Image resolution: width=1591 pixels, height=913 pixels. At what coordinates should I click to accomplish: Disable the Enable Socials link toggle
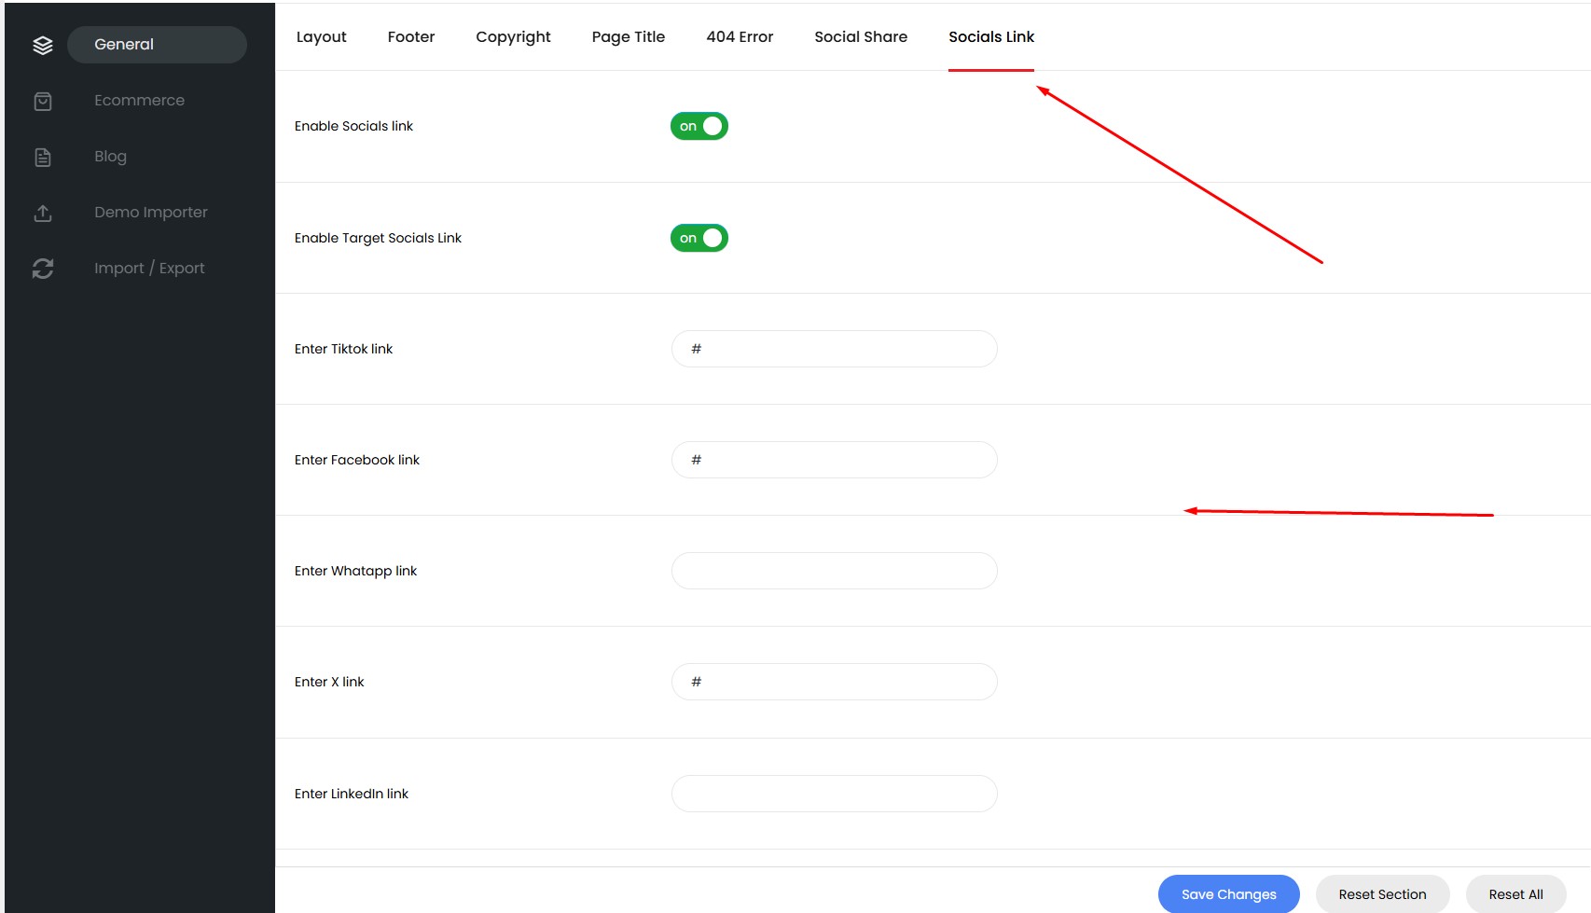coord(699,126)
